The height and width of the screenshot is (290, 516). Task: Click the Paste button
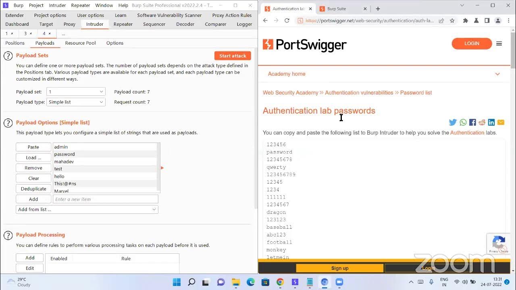click(x=33, y=147)
